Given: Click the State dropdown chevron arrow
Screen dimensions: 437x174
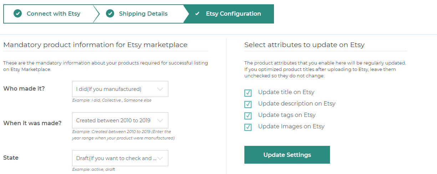Looking at the screenshot, I should pos(160,158).
